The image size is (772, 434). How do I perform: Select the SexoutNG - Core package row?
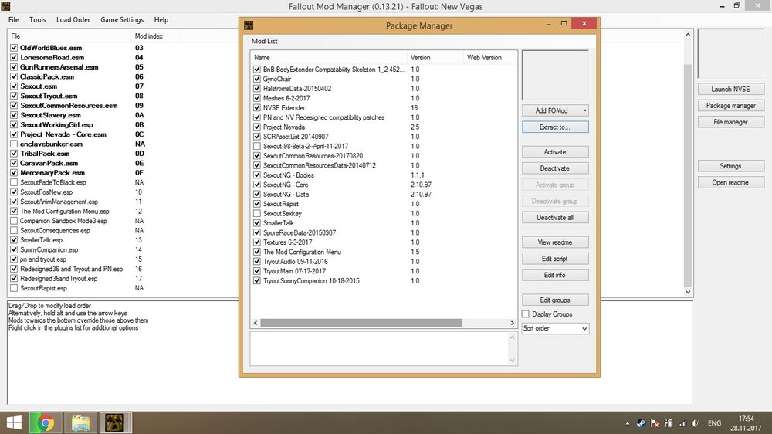point(384,185)
